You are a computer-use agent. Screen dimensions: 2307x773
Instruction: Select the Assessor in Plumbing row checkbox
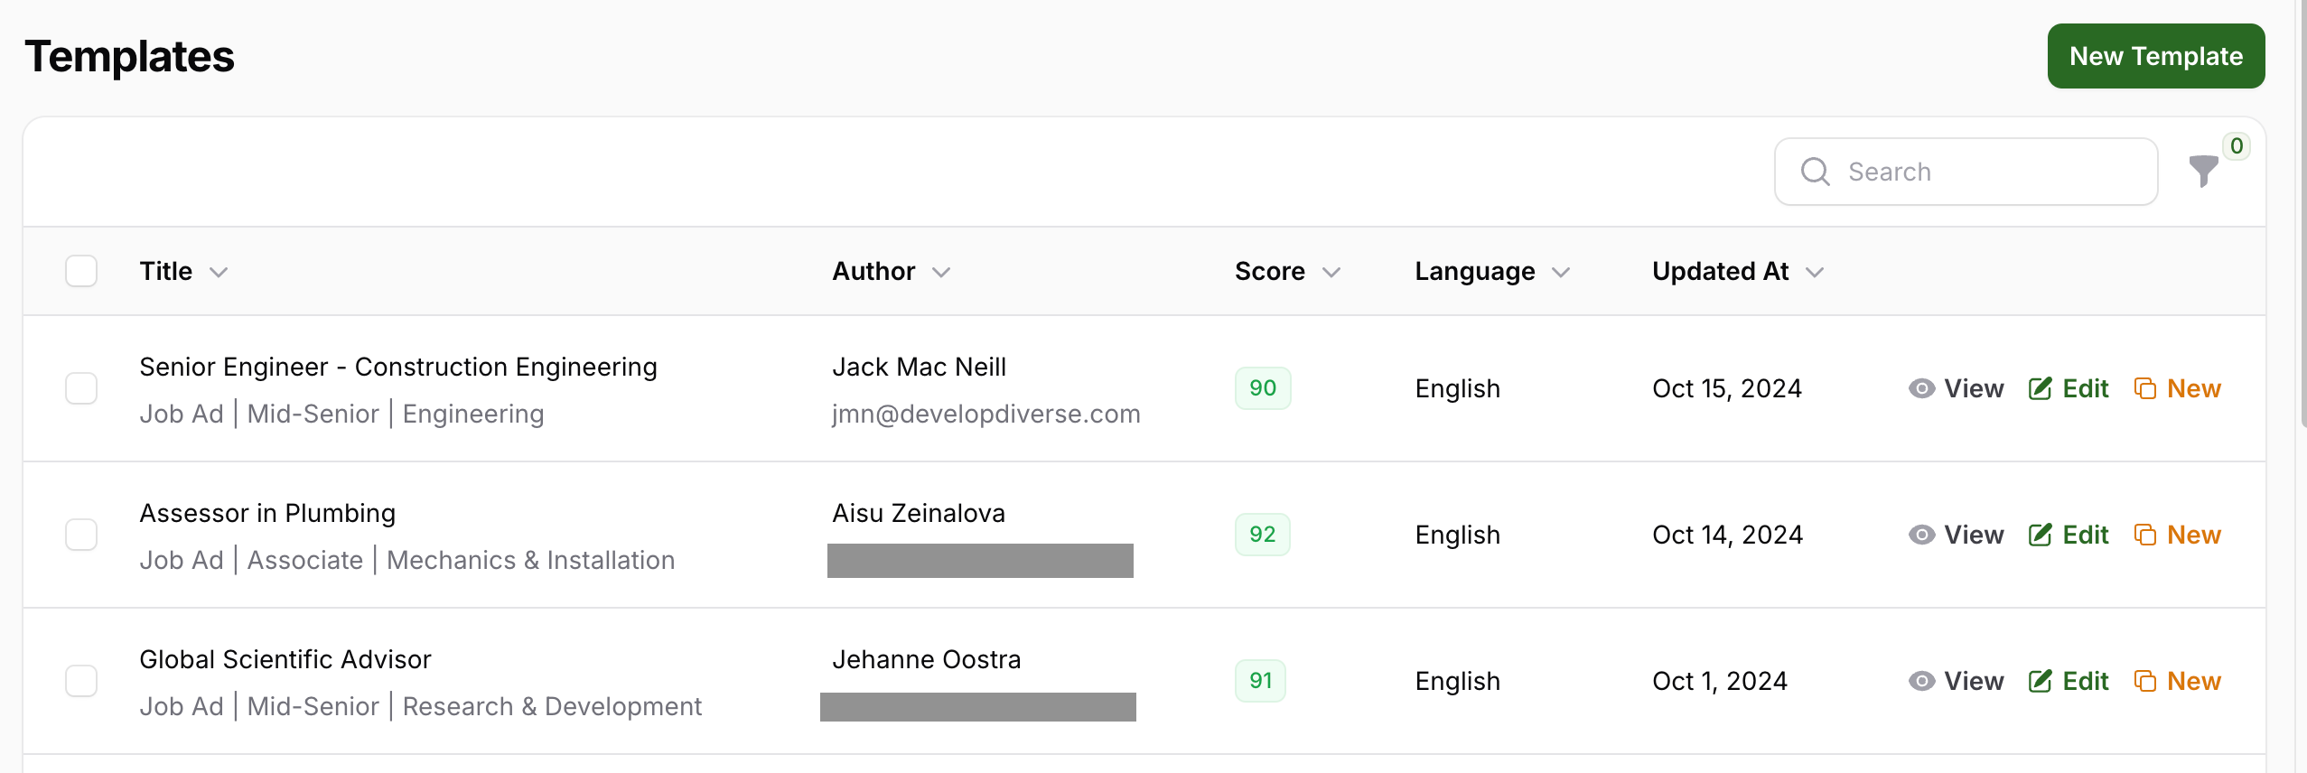pyautogui.click(x=81, y=535)
